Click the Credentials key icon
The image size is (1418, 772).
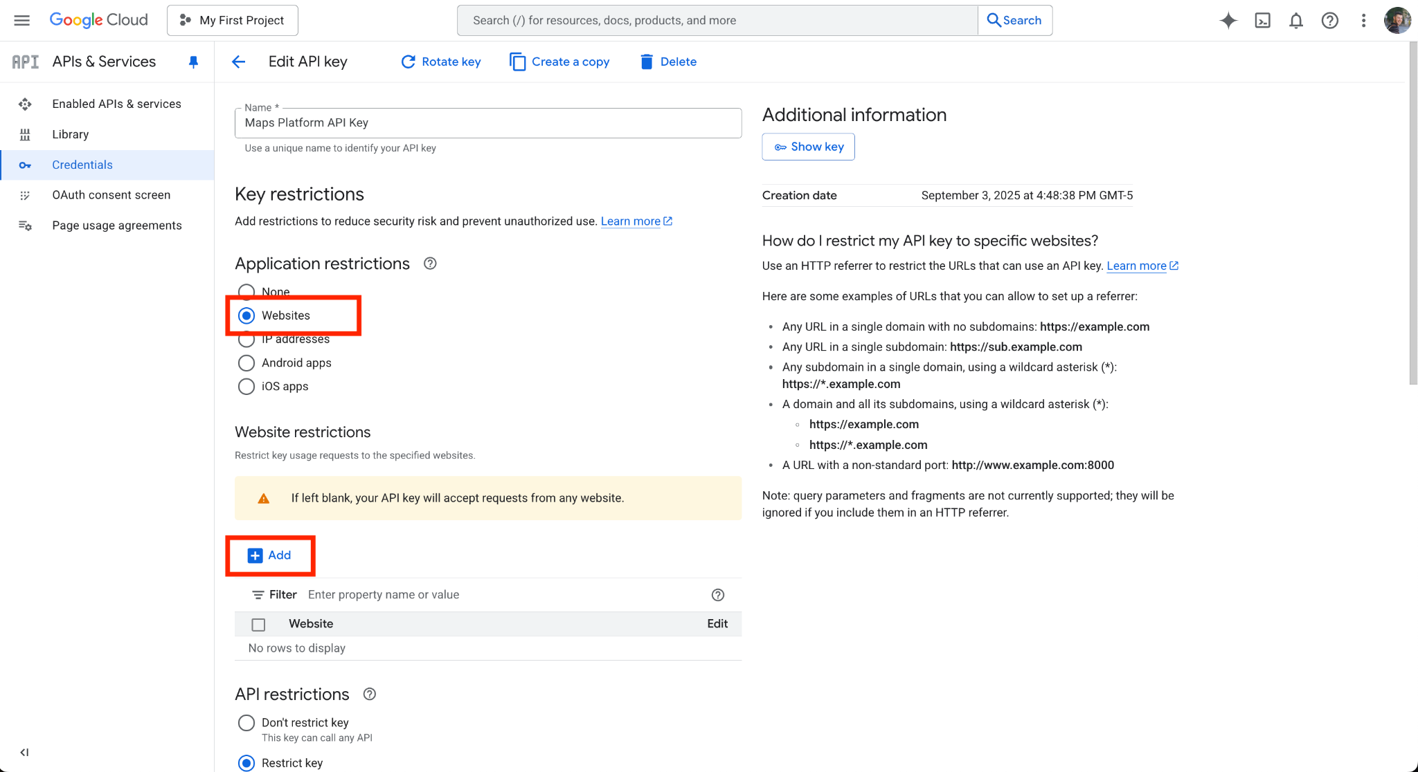(25, 165)
